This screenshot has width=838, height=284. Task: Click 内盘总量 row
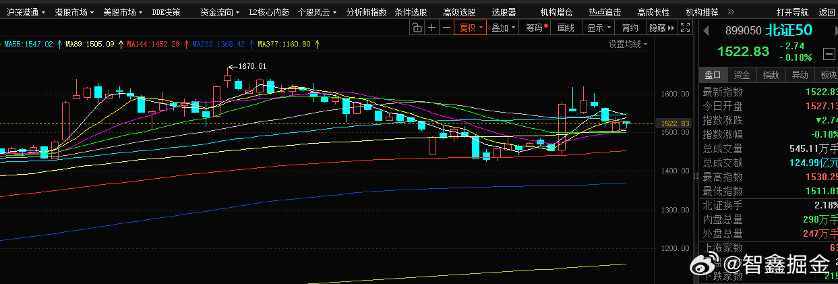coord(769,219)
